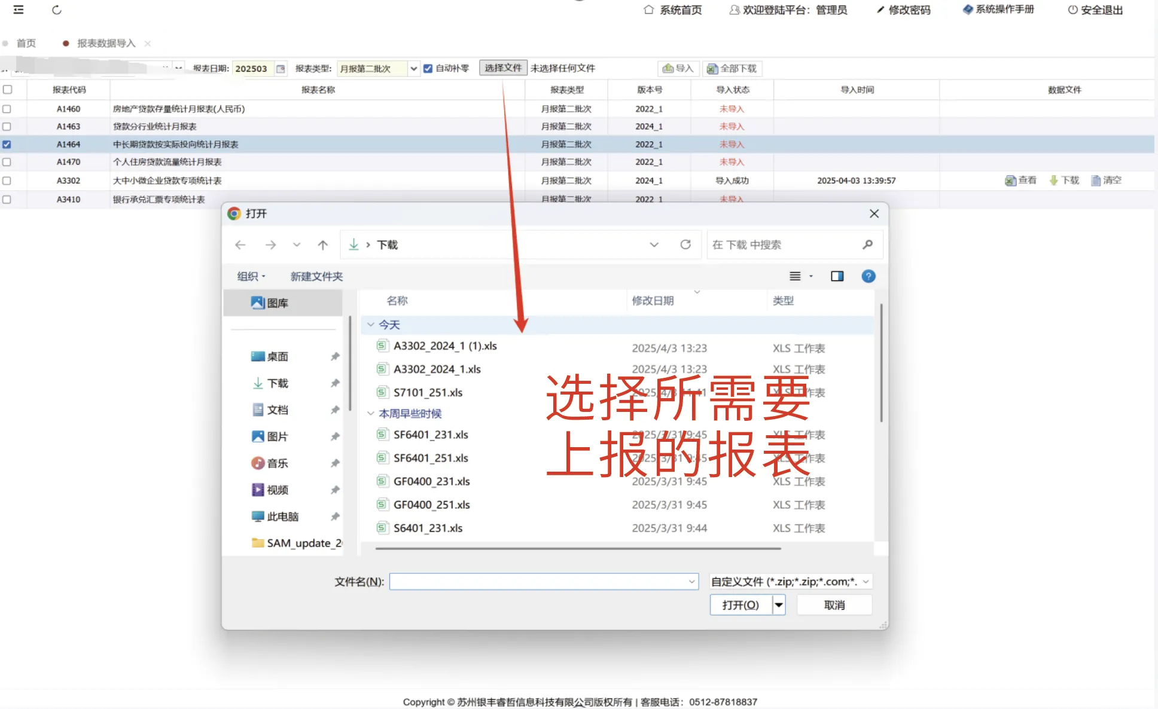The image size is (1158, 709).
Task: Uncheck the 自动补零 checkbox
Action: [428, 68]
